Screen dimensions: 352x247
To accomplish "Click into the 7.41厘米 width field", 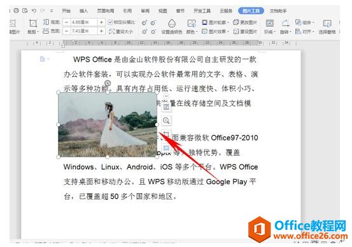I will (x=83, y=31).
